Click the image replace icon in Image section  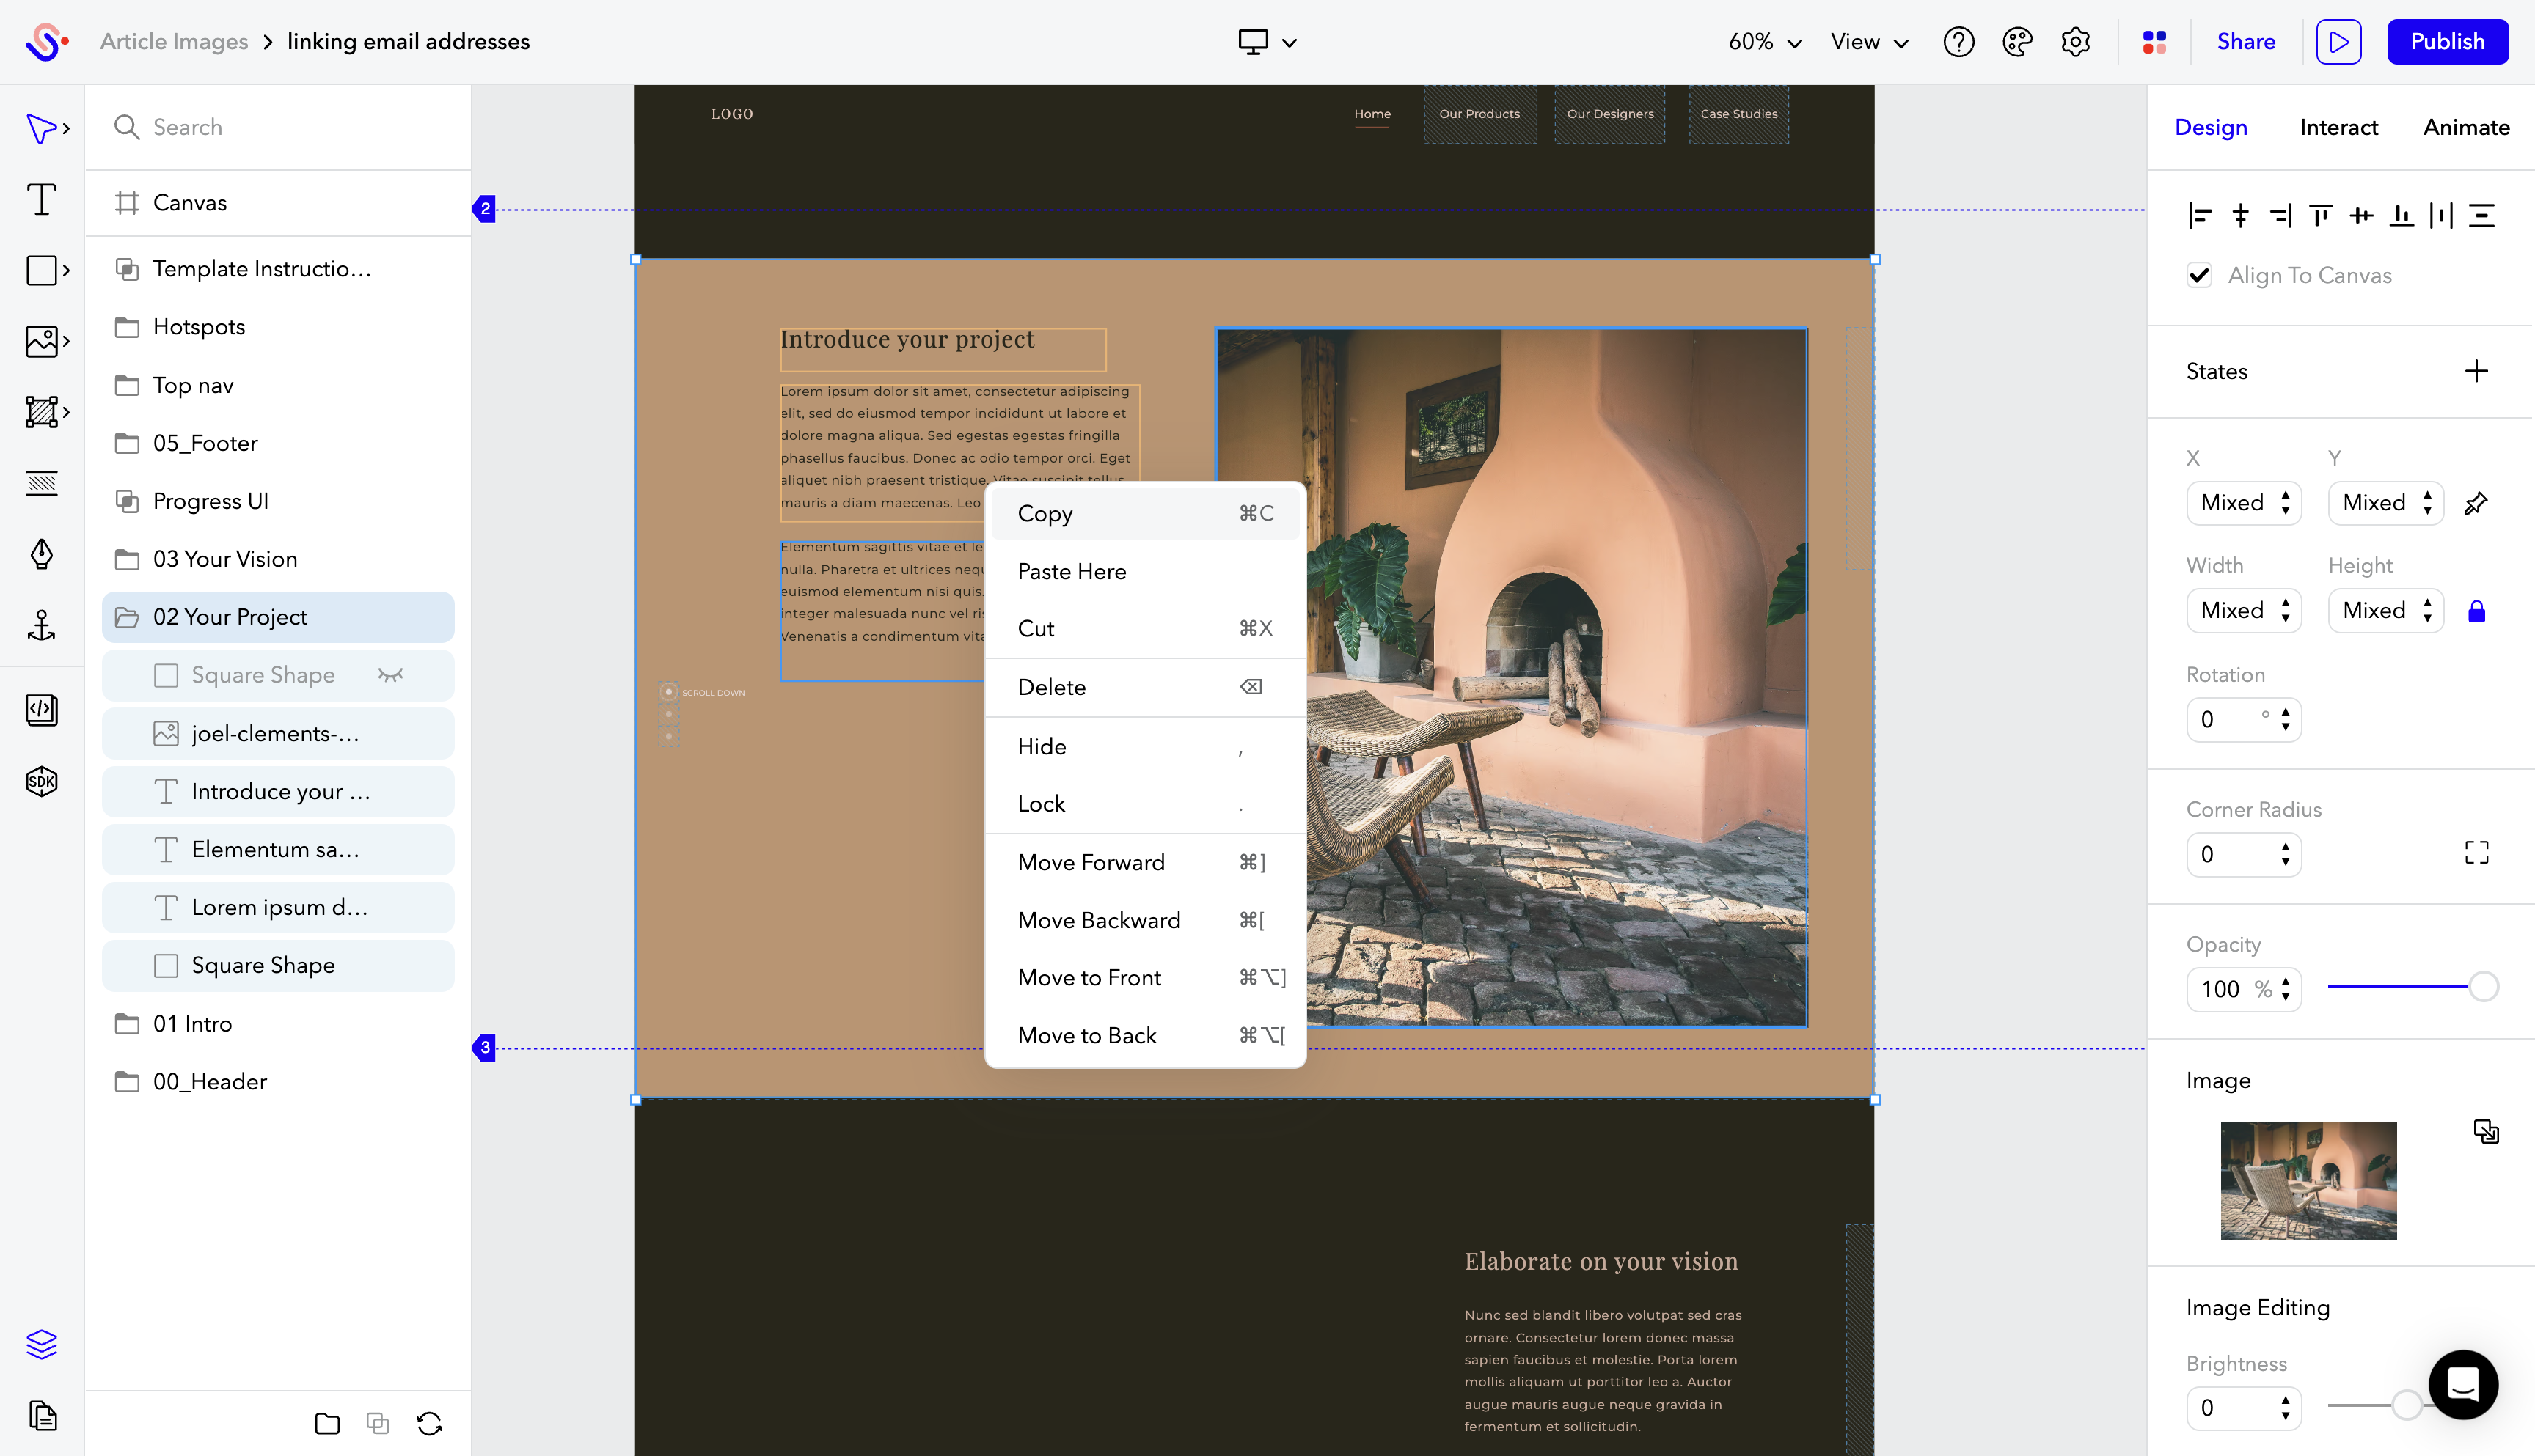point(2487,1130)
